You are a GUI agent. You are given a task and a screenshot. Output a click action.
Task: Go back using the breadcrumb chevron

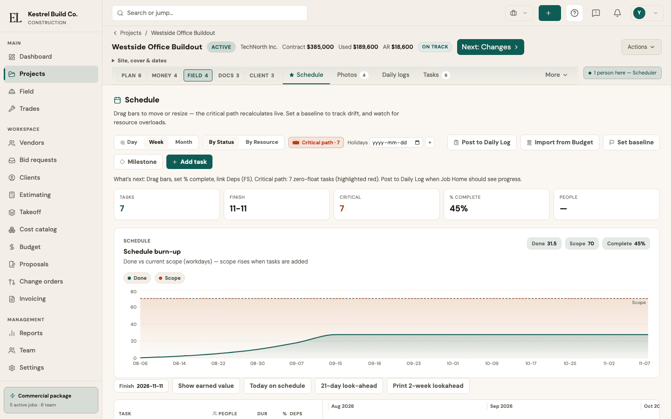(115, 33)
